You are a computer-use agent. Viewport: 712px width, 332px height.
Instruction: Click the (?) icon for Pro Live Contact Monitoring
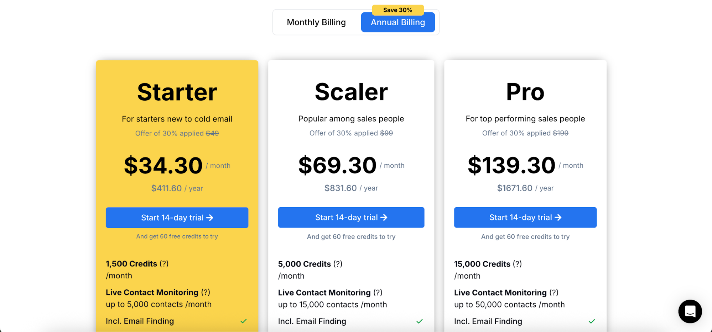[x=554, y=292]
